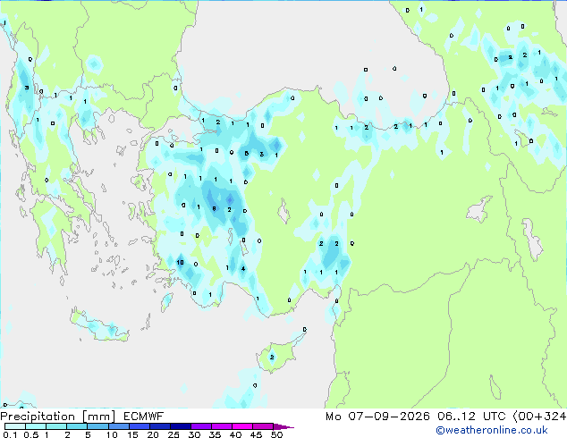Pick the legend swatch between 5 and 10
Viewport: 567px width, 438px height.
[97, 426]
